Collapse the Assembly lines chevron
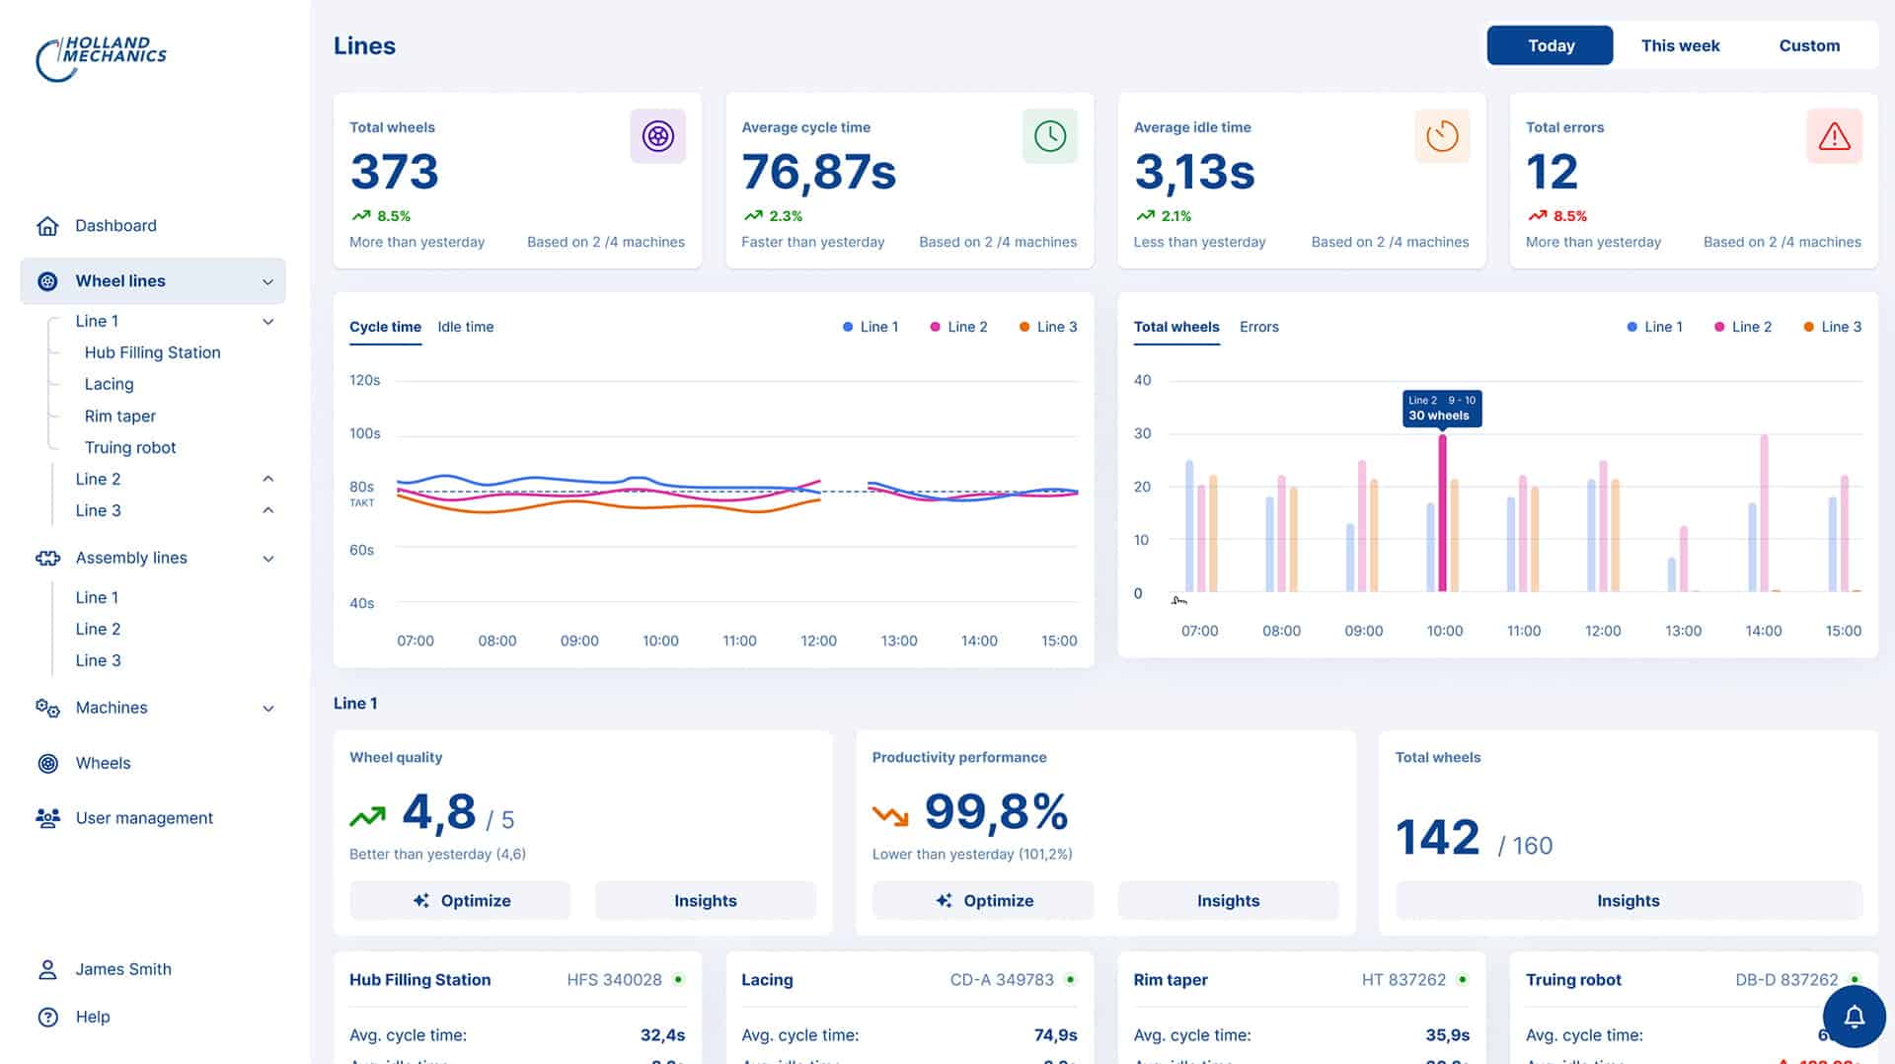Viewport: 1895px width, 1064px height. pos(267,559)
